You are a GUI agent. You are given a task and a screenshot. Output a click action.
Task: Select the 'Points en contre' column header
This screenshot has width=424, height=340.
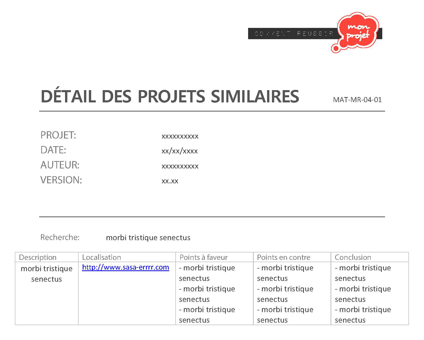click(x=283, y=257)
